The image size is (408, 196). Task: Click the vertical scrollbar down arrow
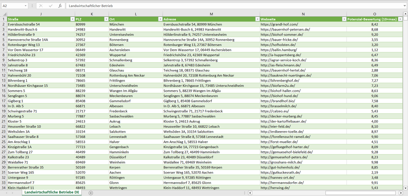pos(405,188)
